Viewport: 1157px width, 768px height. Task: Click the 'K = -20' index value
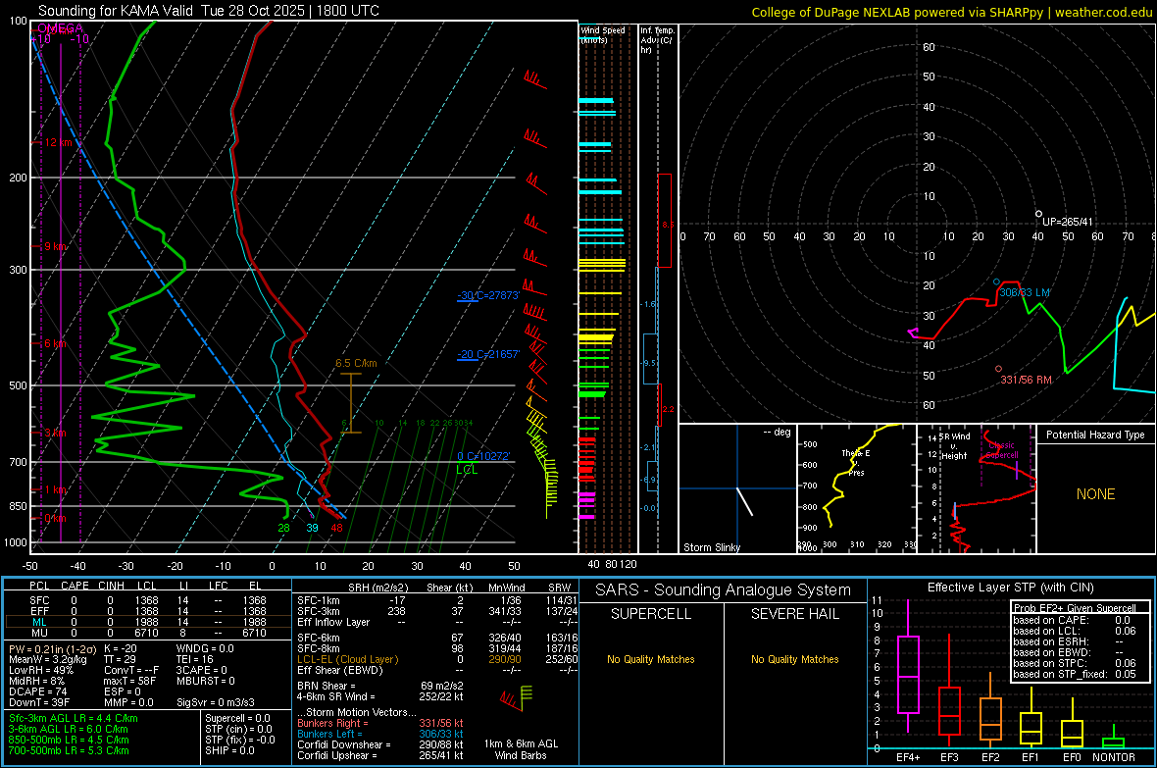pyautogui.click(x=121, y=648)
